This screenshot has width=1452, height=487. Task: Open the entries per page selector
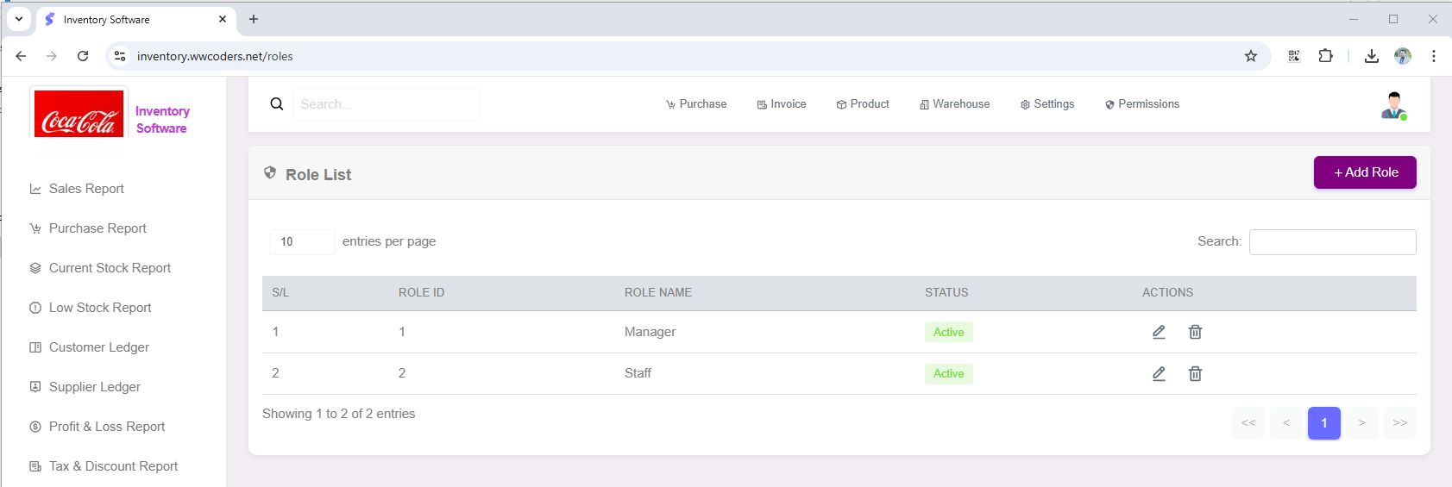[x=301, y=242]
